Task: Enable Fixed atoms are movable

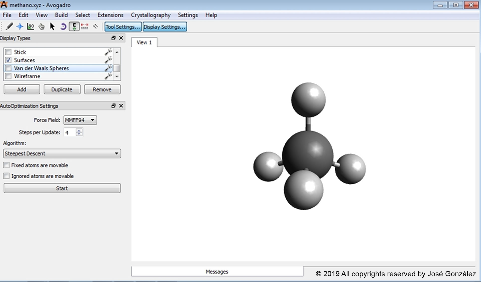Action: click(7, 165)
